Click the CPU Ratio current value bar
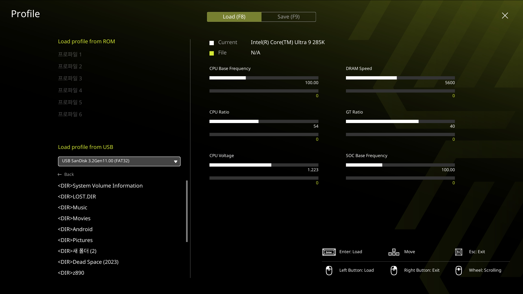 click(x=264, y=121)
